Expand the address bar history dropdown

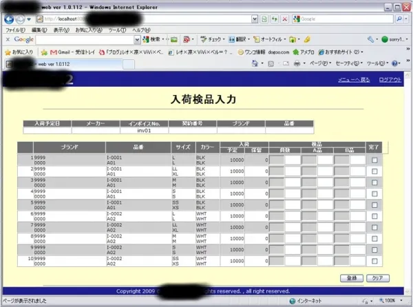coord(255,19)
